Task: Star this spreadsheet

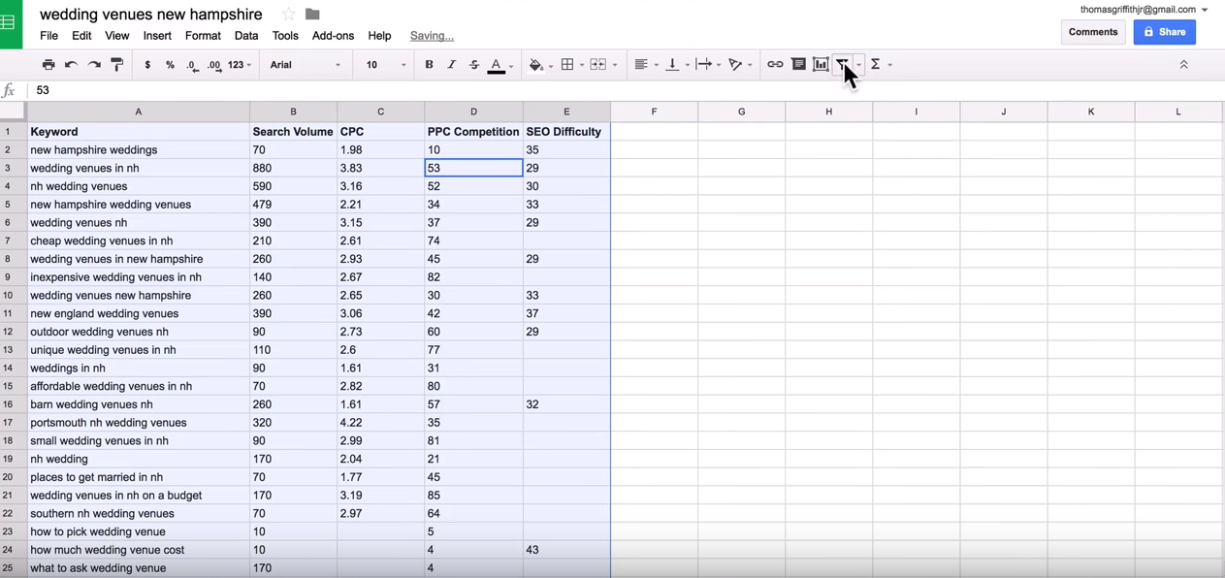Action: 288,15
